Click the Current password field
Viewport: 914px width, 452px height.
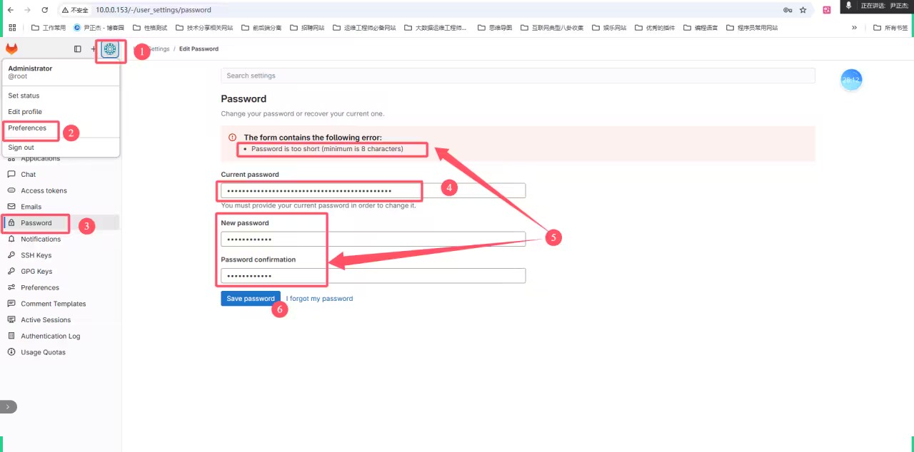click(373, 191)
